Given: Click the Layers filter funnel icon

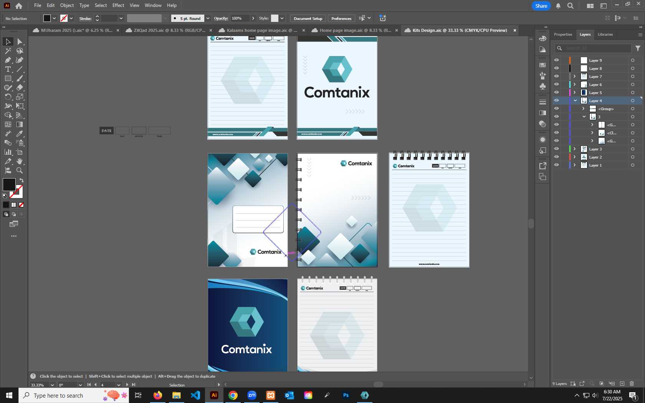Looking at the screenshot, I should [x=638, y=48].
